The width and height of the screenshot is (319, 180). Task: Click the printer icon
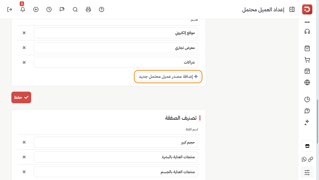88,10
